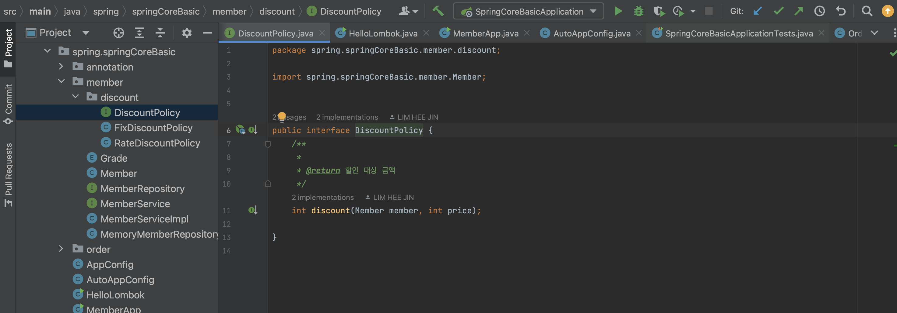Click the yellow intention lightbulb

click(282, 116)
